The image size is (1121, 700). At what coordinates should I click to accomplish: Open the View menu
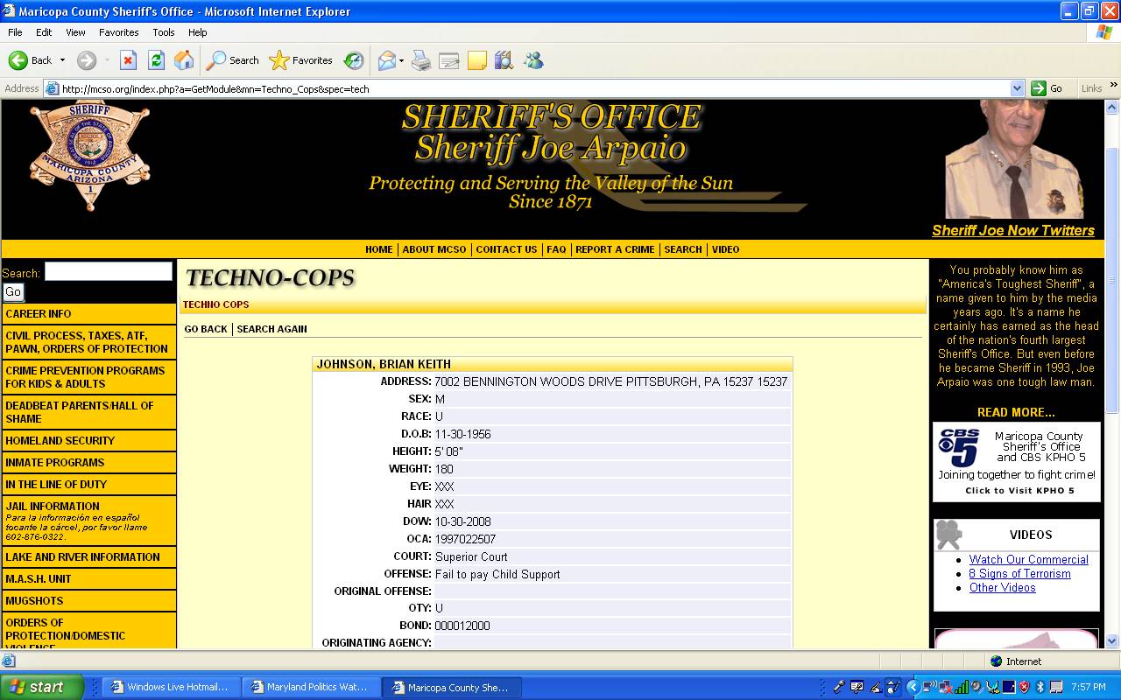[x=75, y=32]
